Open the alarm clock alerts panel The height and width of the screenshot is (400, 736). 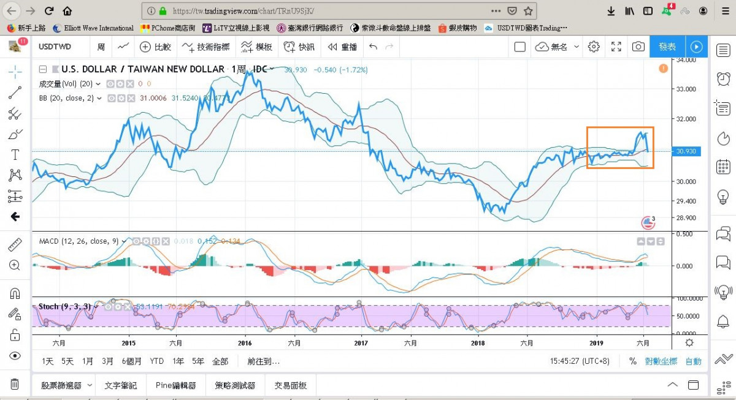[723, 78]
